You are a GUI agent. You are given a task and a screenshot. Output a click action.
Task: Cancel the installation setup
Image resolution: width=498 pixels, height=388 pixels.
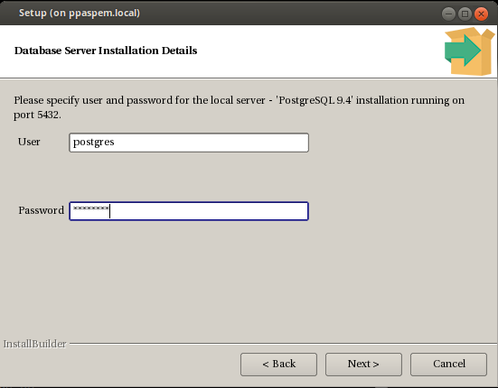coord(448,365)
